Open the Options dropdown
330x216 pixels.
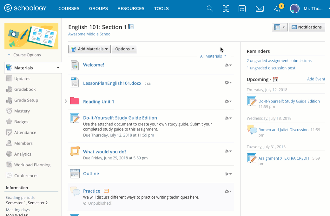tap(124, 49)
